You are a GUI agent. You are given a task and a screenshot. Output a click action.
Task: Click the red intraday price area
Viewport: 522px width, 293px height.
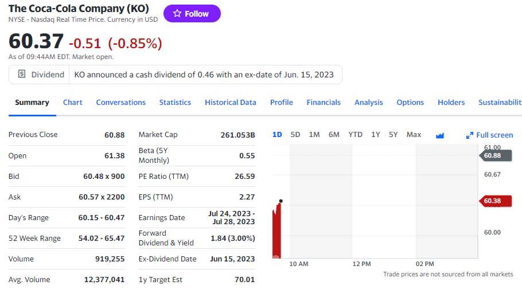tap(276, 232)
